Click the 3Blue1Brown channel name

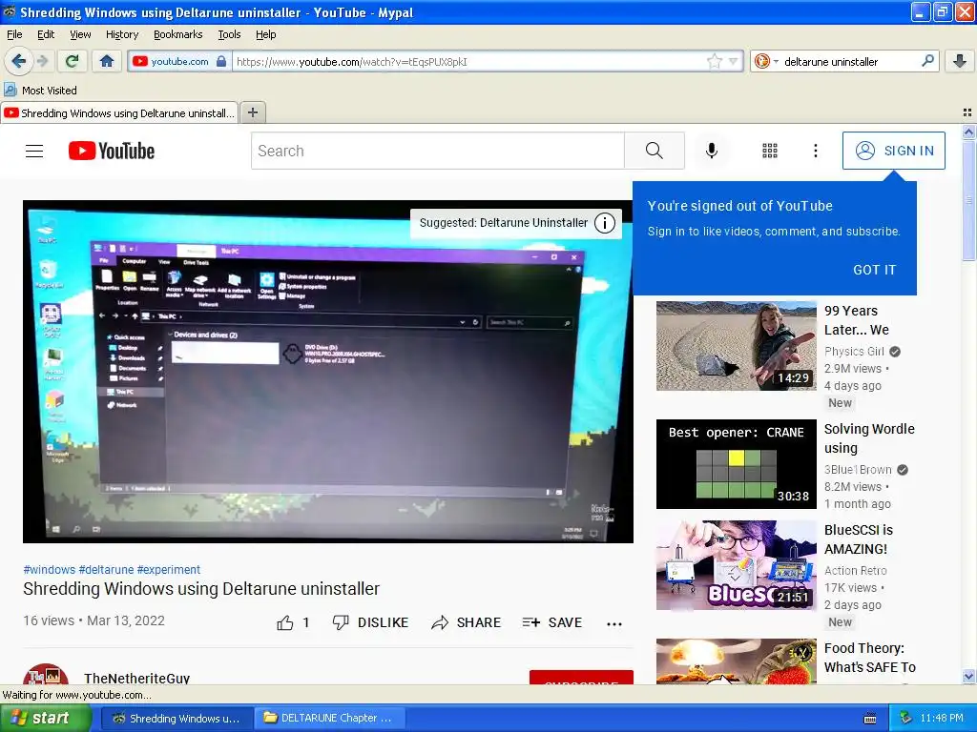(x=858, y=469)
